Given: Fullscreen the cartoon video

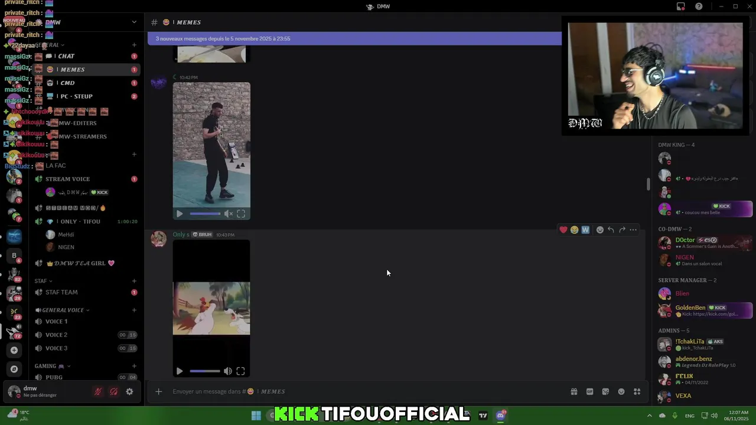Looking at the screenshot, I should click(x=241, y=371).
